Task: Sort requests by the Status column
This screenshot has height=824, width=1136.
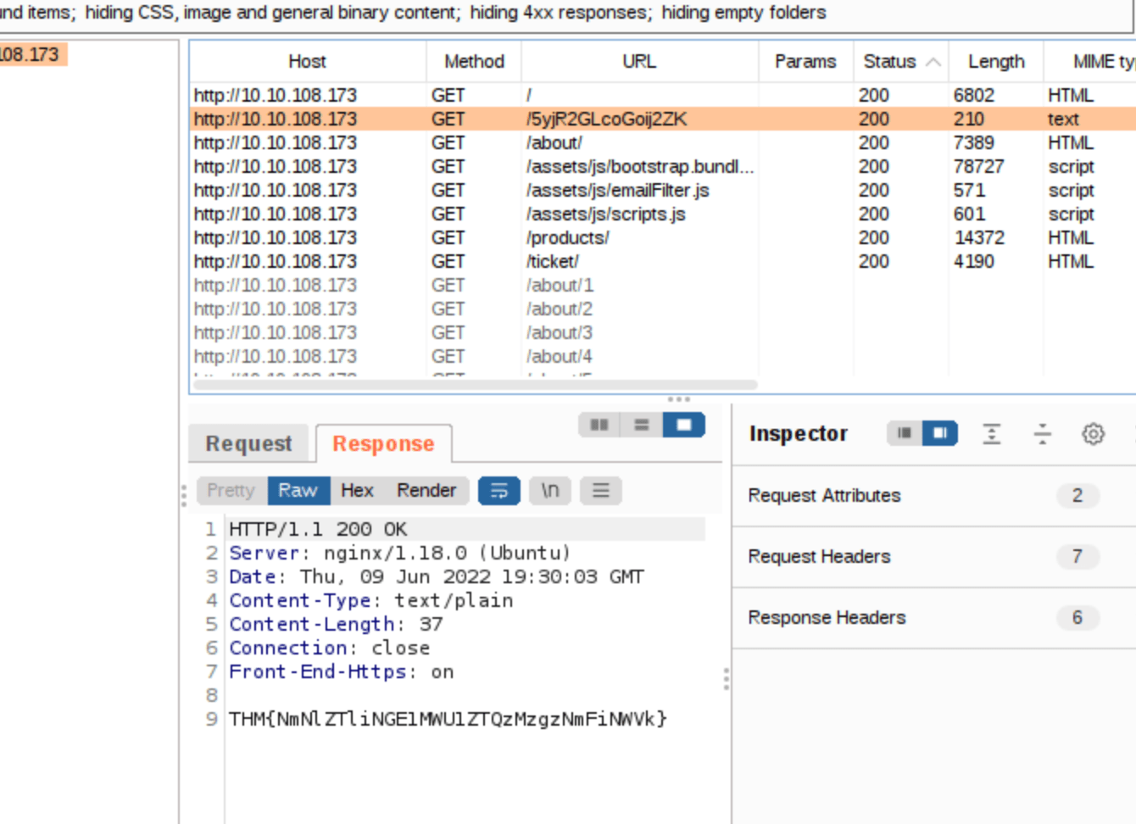Action: click(x=889, y=60)
